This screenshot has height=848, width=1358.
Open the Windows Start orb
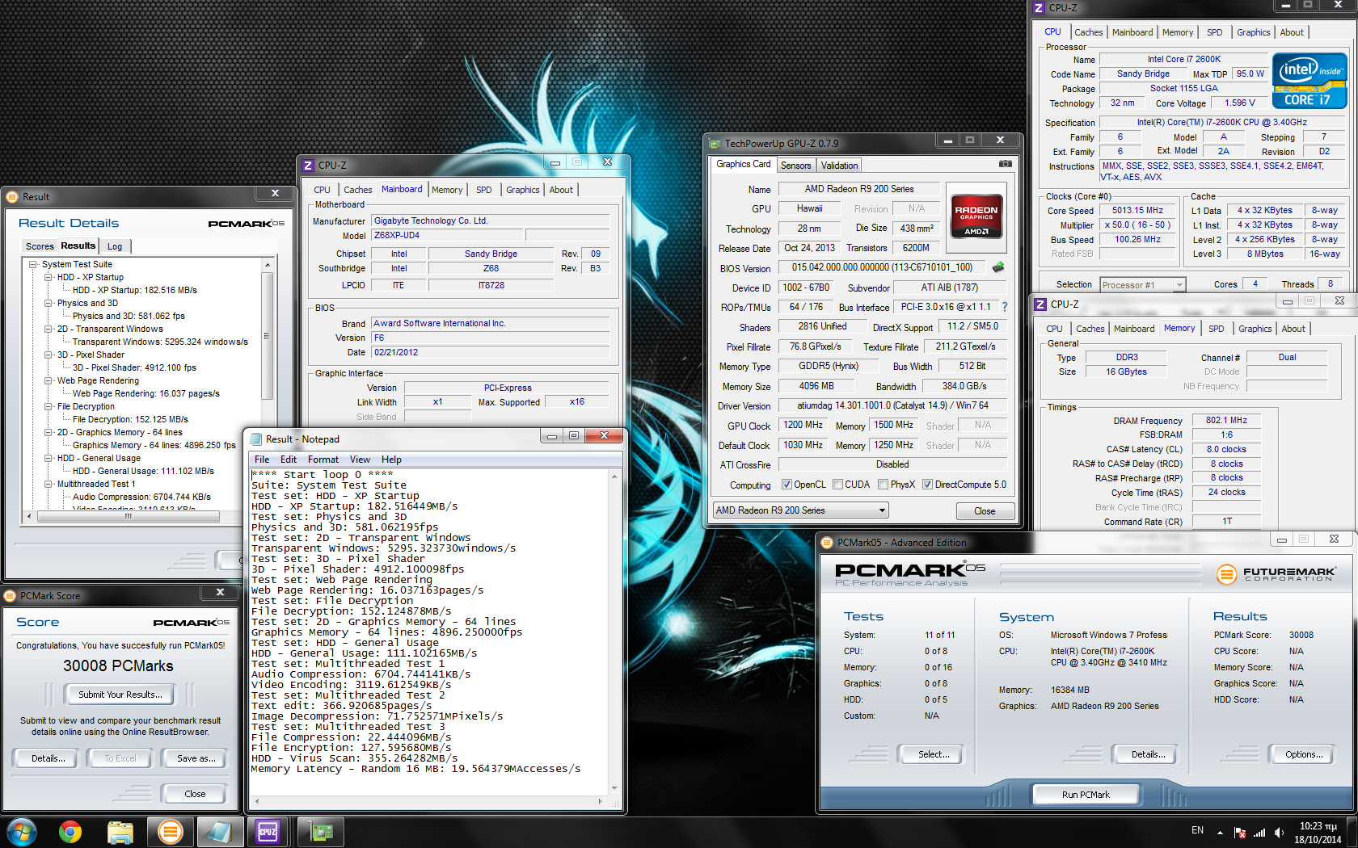pos(22,831)
